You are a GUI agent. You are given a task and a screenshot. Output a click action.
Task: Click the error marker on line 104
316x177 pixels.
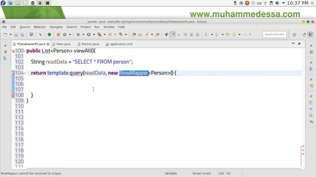13,73
